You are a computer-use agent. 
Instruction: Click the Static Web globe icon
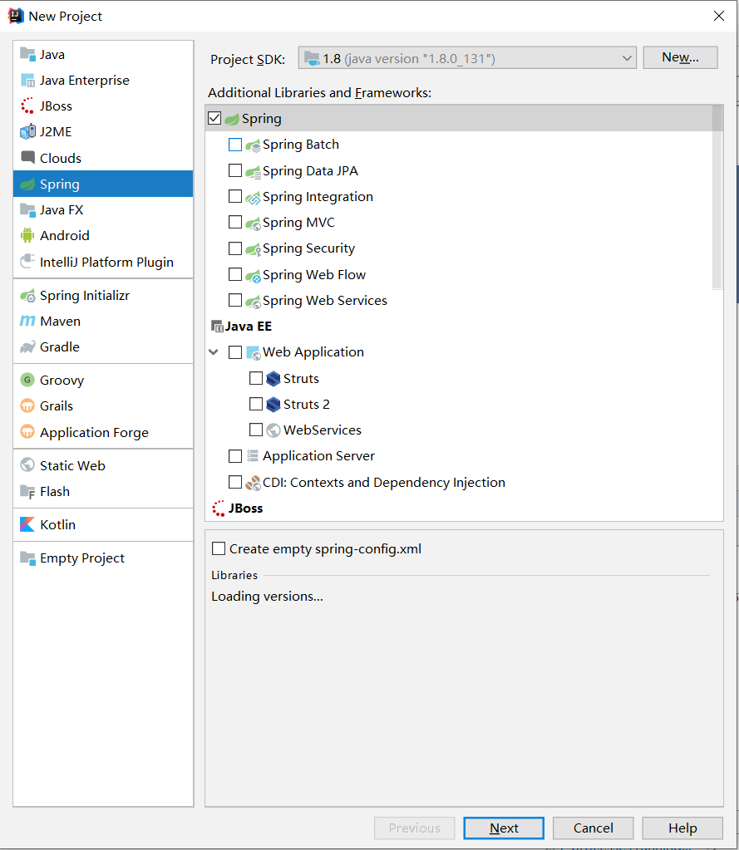click(27, 465)
